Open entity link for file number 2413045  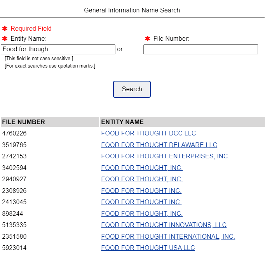click(x=141, y=202)
